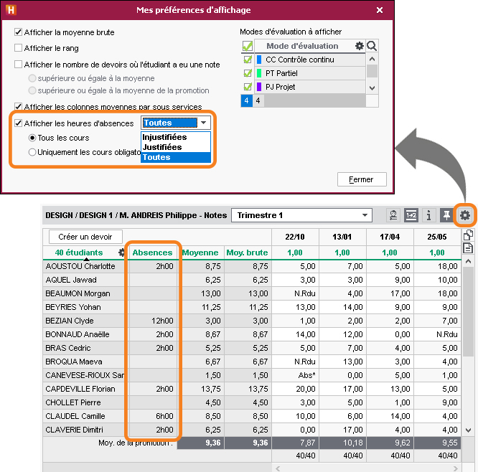Click 'Absences' column header

(x=152, y=252)
